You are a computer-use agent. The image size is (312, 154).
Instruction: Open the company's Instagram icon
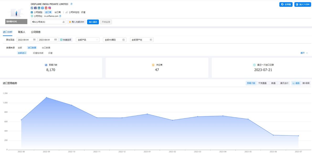click(x=50, y=8)
